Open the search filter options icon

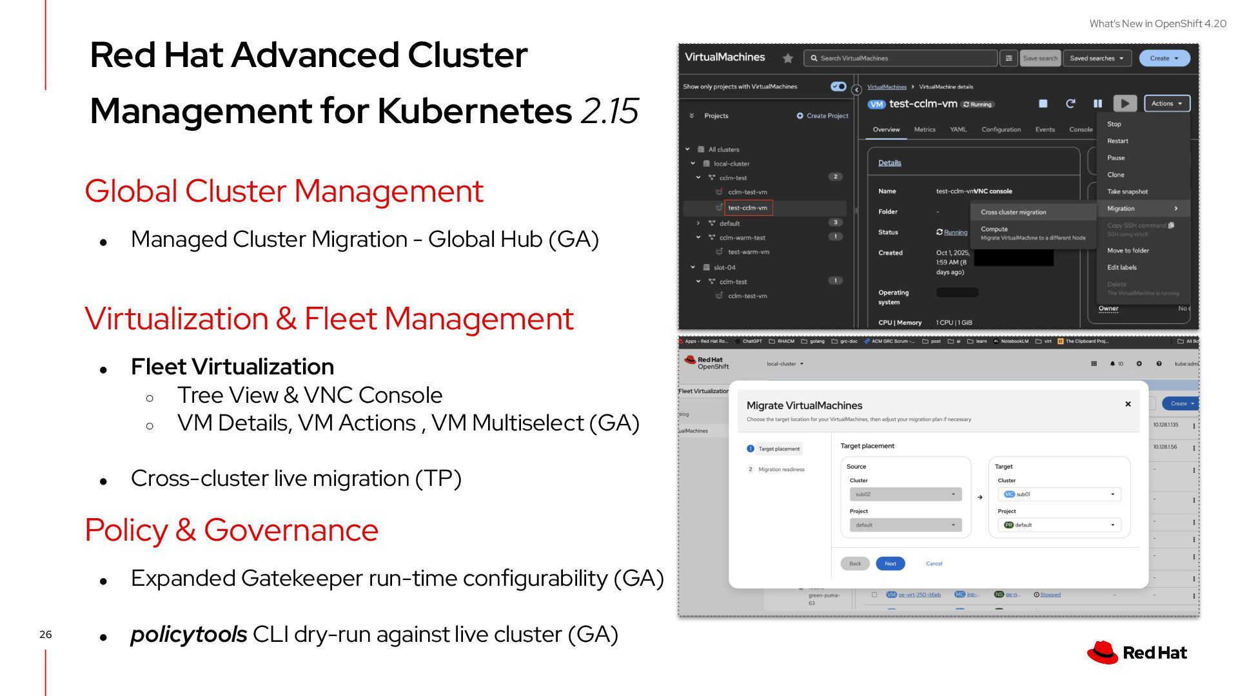[x=1009, y=58]
